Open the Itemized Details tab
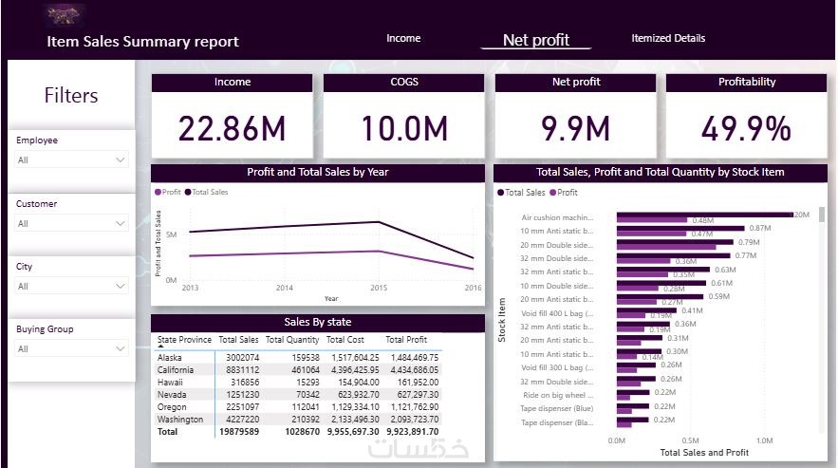The height and width of the screenshot is (468, 838). pos(668,39)
